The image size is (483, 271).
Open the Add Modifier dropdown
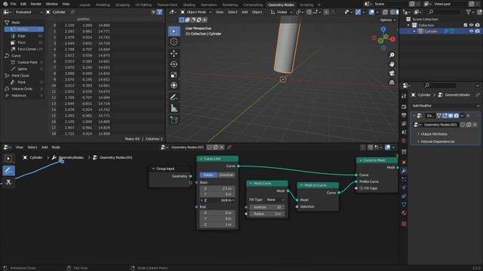pos(445,105)
